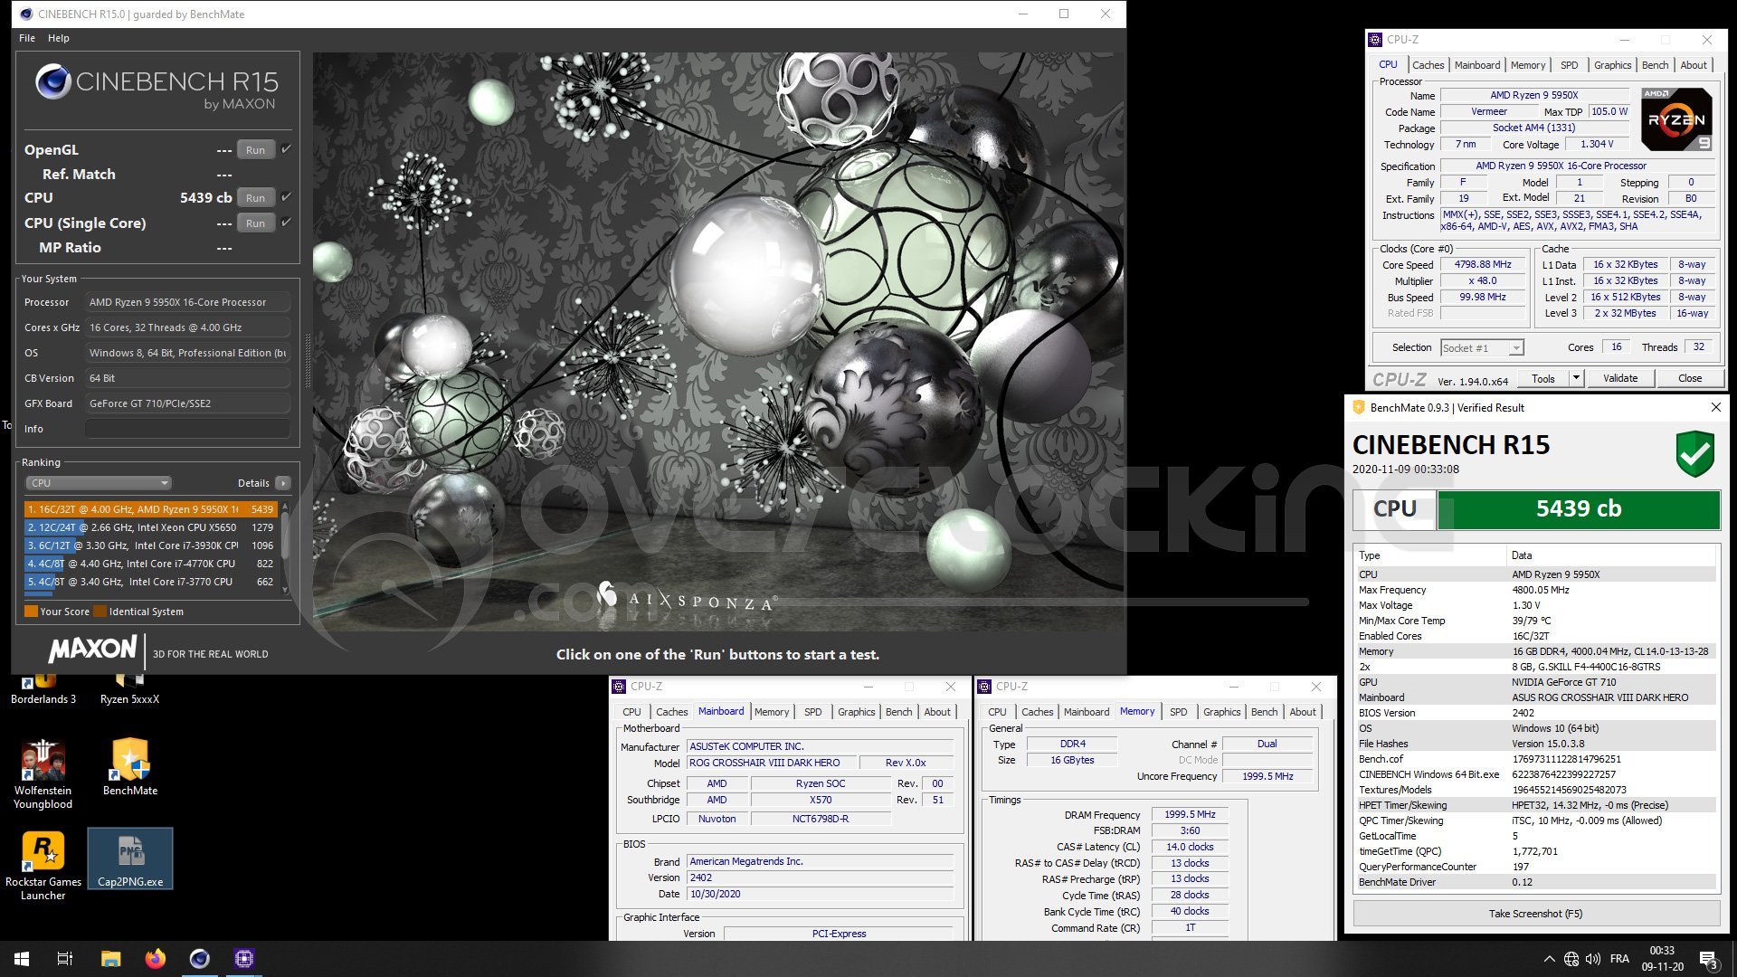Open the notification center icon

tap(1709, 959)
